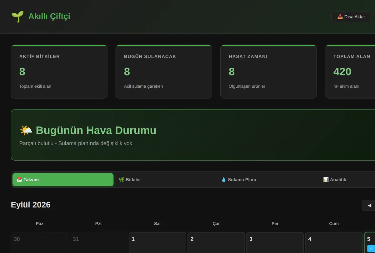
Task: Click the partly cloudy weather icon
Action: (26, 130)
